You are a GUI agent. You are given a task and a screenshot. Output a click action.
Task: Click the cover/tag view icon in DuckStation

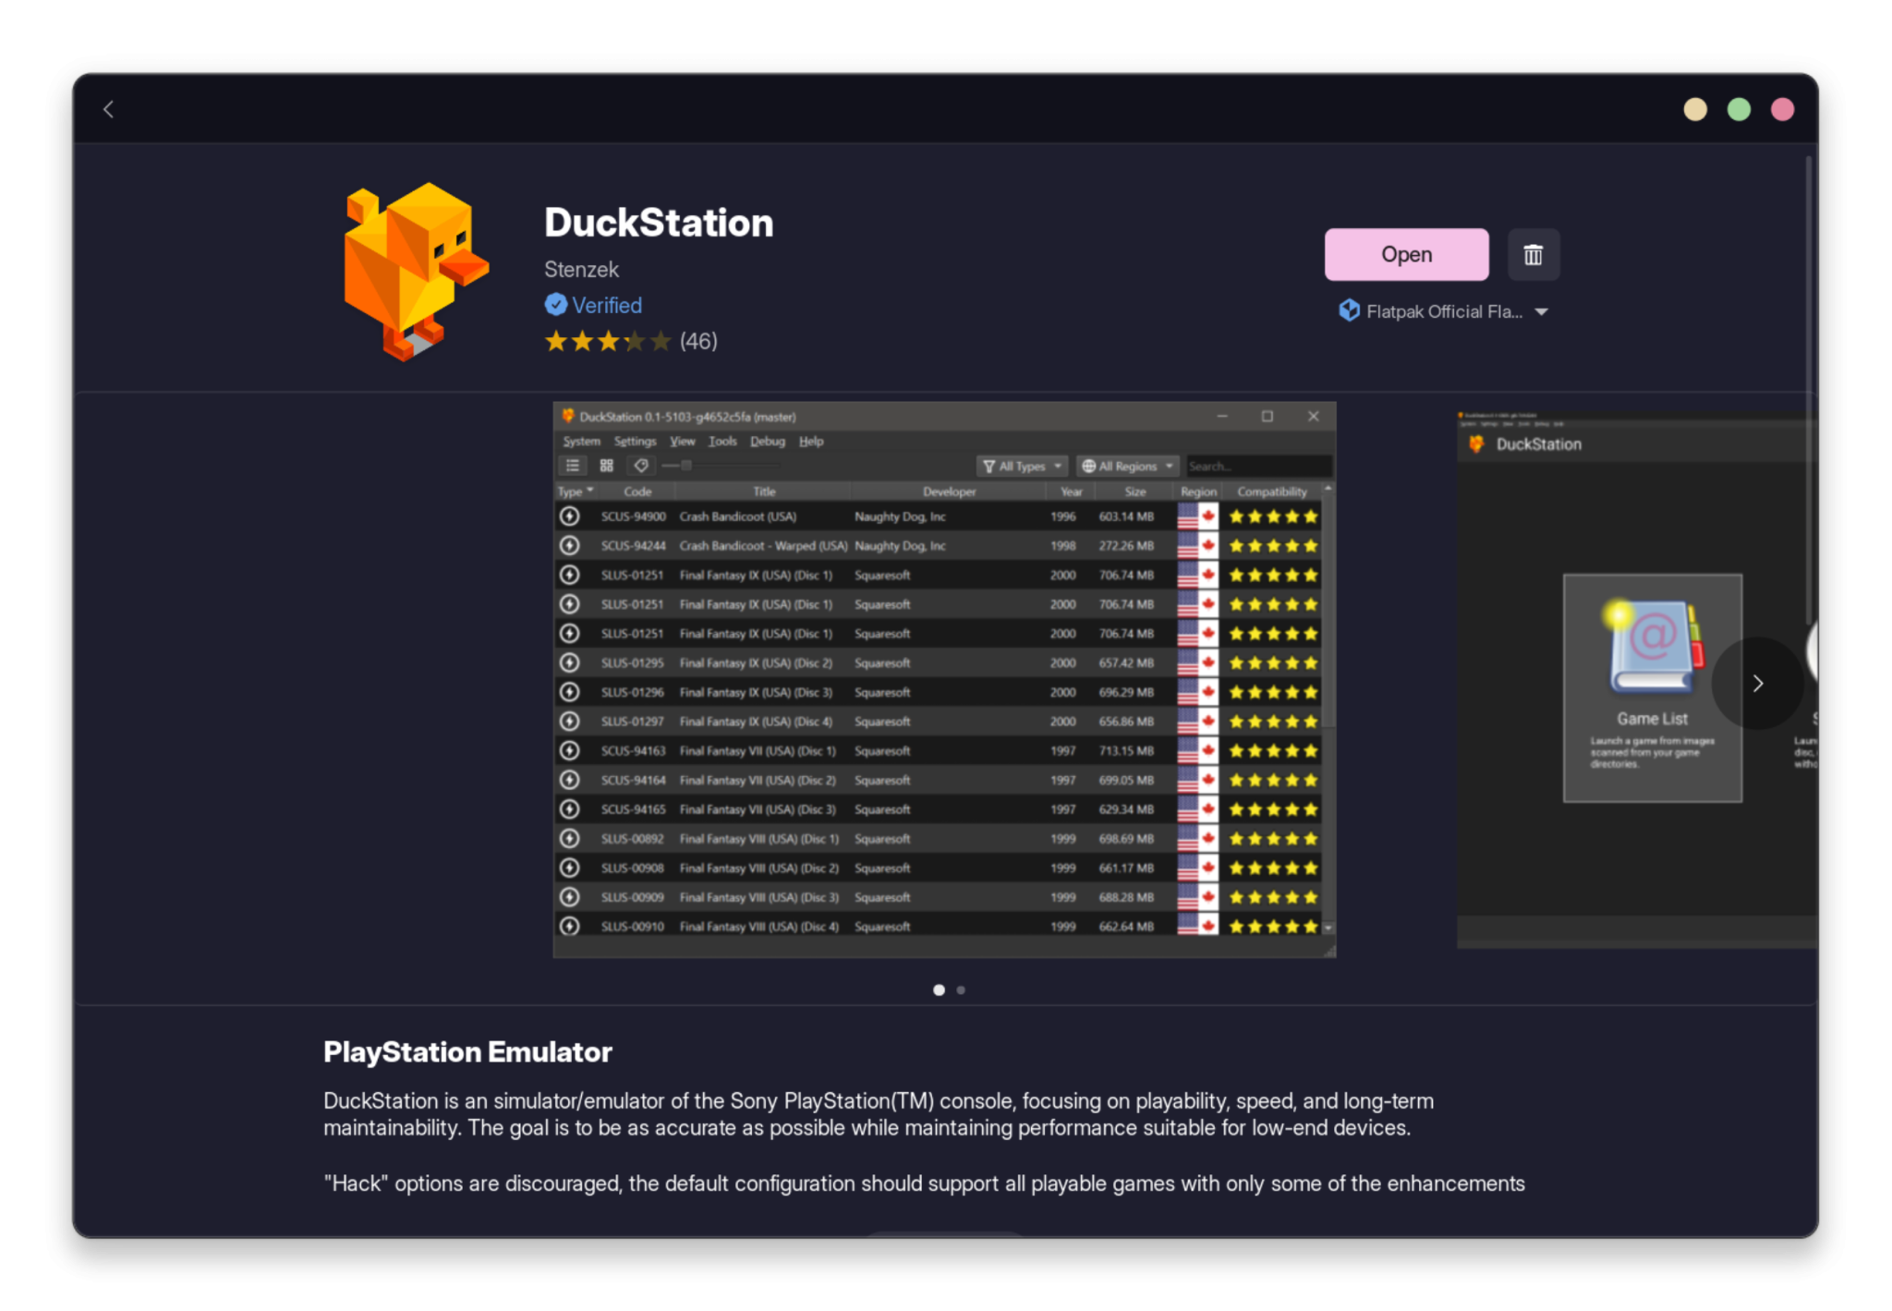[x=641, y=466]
